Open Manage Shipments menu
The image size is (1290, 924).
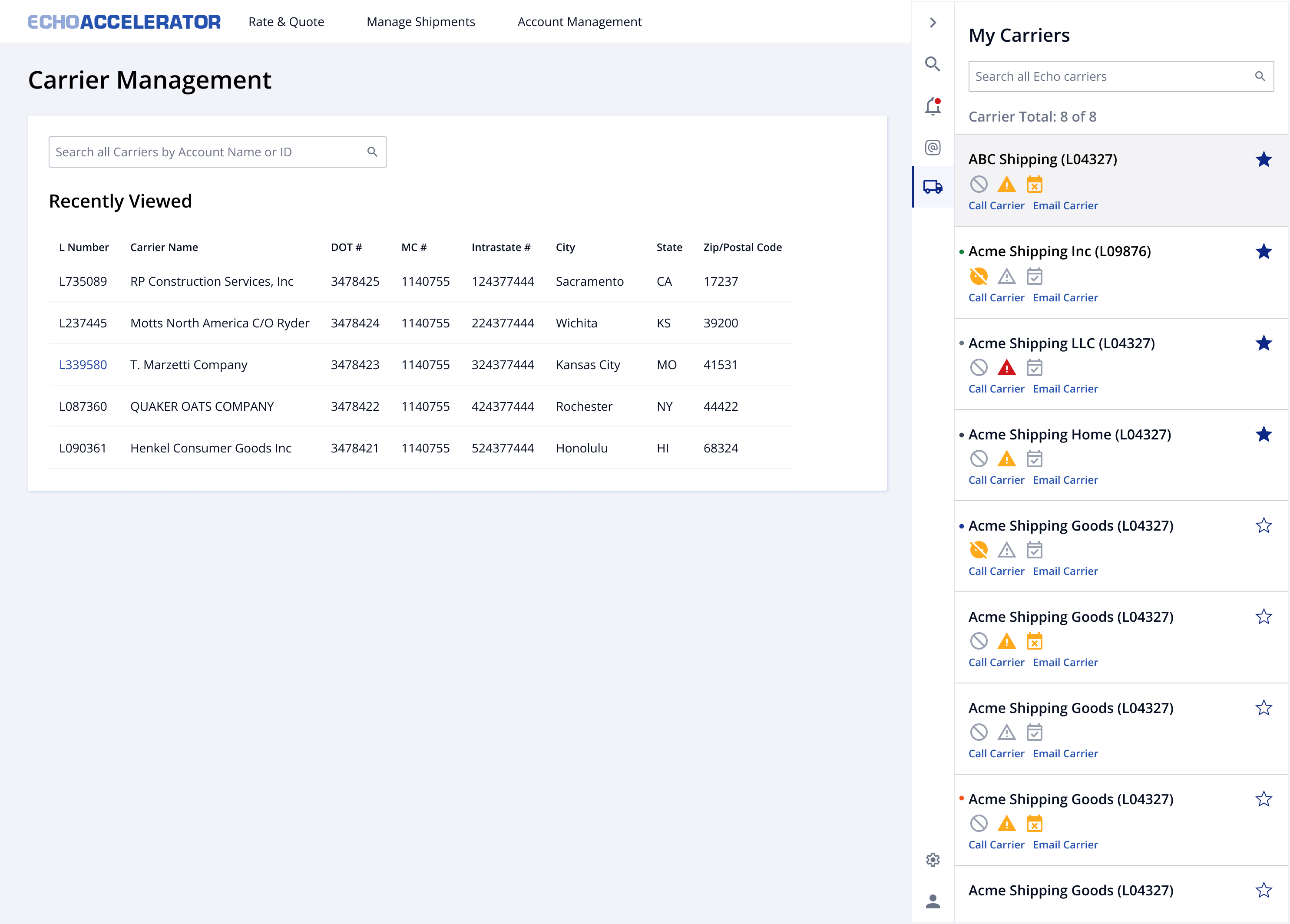421,22
